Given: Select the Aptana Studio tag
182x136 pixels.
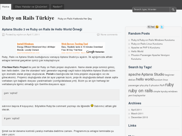Looking at the screenshot, I should (153, 74).
